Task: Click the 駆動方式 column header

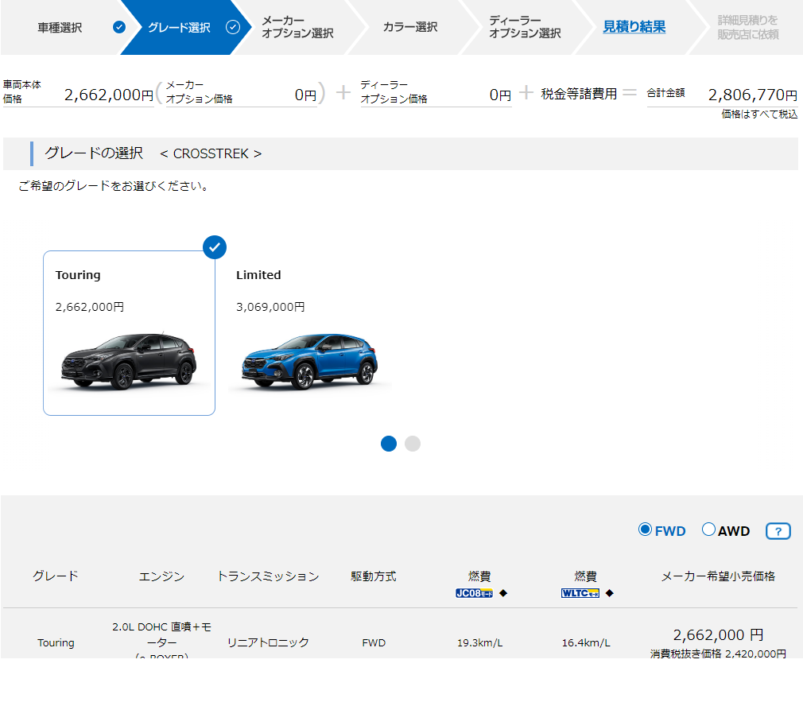Action: pos(374,576)
